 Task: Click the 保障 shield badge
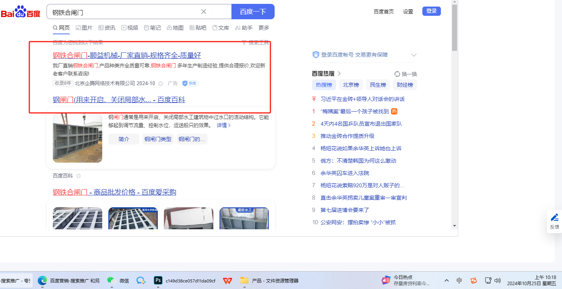coord(190,83)
